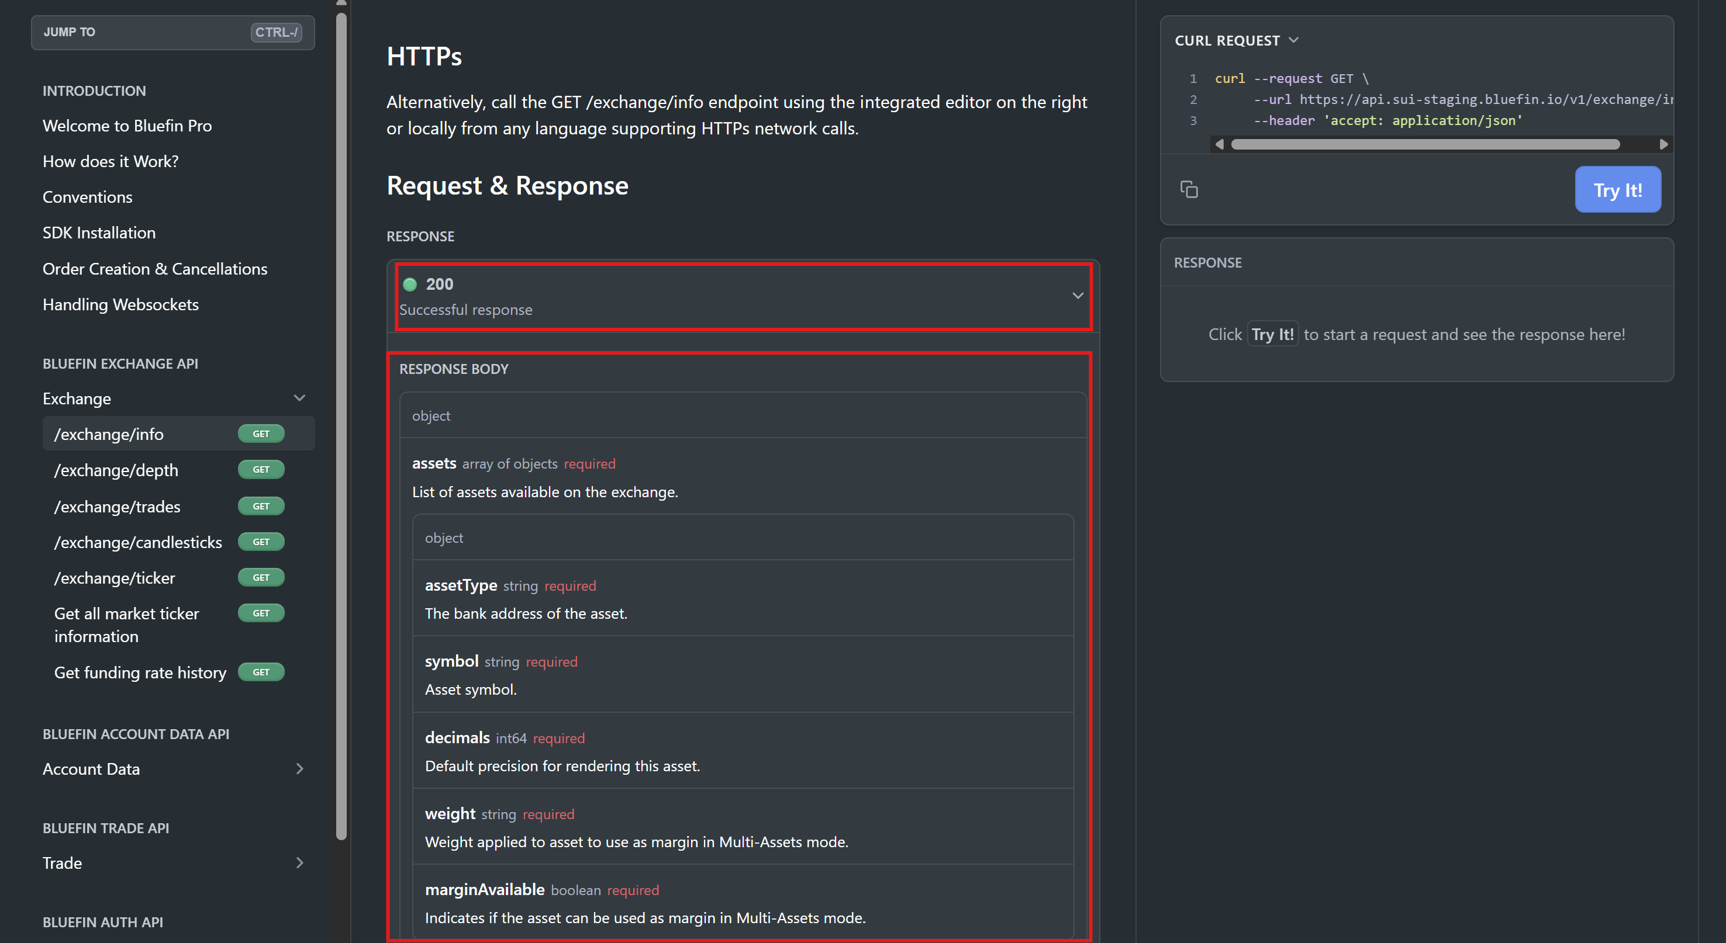Click the inline Try It! label in response panel
This screenshot has height=943, width=1726.
1272,334
